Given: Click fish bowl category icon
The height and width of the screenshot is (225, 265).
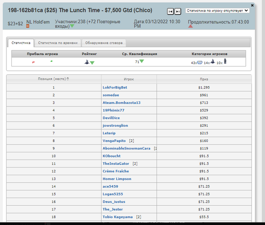Looking at the screenshot, I should point(200,62).
